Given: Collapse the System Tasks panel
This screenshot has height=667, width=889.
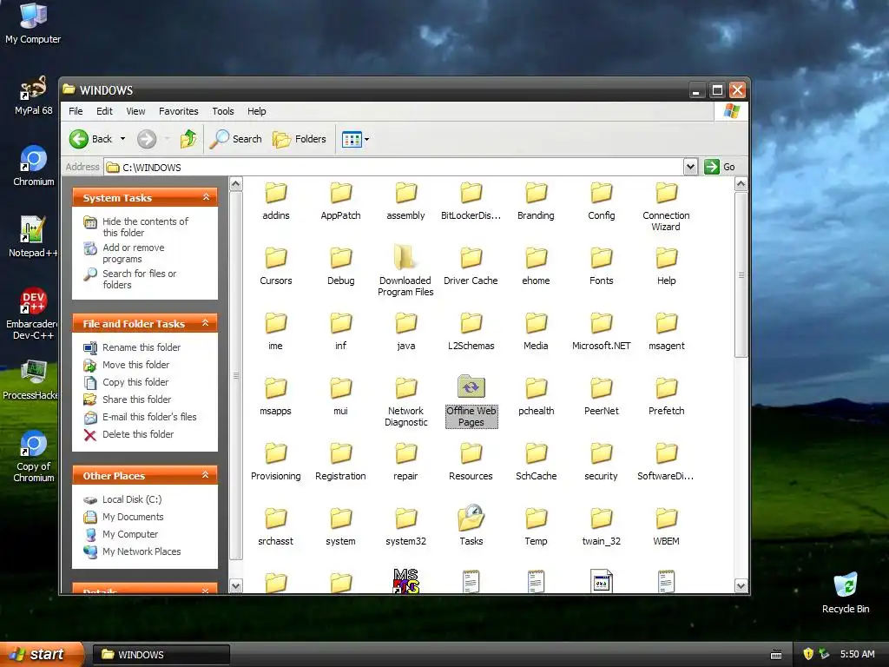Looking at the screenshot, I should pos(206,197).
